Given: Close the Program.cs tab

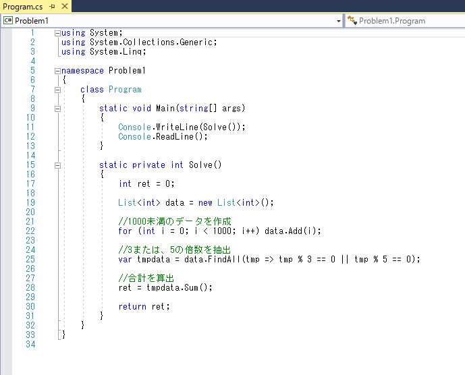Looking at the screenshot, I should (64, 6).
